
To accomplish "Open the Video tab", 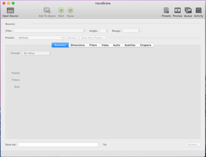I will [x=105, y=45].
